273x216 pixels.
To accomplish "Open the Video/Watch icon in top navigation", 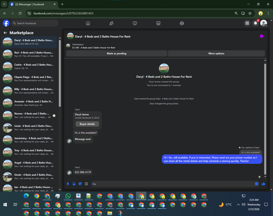I will point(135,23).
